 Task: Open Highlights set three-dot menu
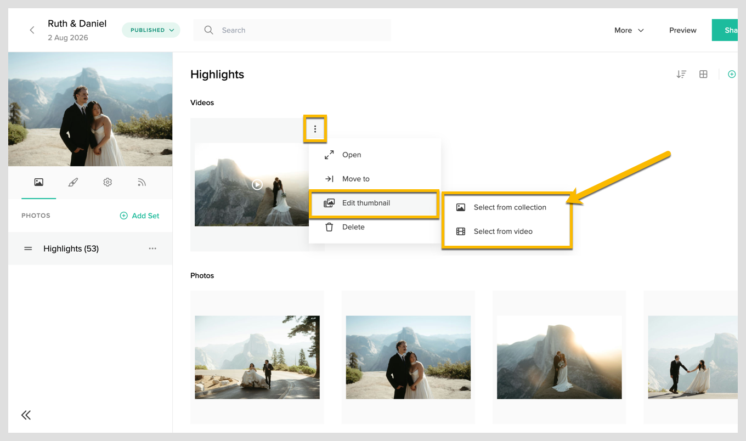[152, 248]
